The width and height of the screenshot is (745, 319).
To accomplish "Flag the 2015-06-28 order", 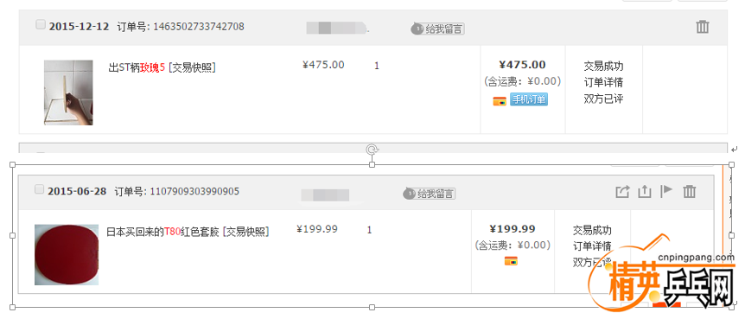I will (x=666, y=191).
